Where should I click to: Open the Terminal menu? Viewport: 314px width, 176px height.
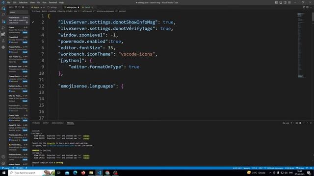53,2
